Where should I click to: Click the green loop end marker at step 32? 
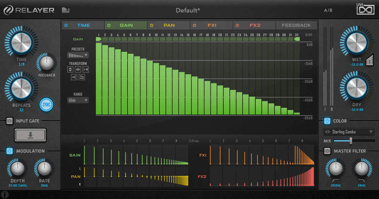point(297,39)
